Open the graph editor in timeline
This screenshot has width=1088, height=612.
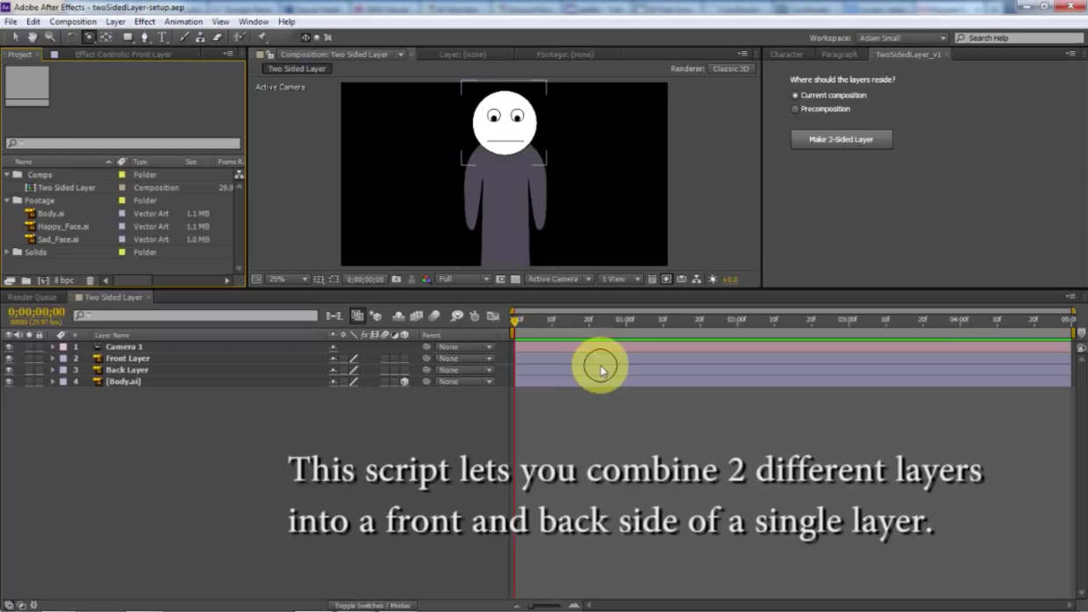[493, 316]
